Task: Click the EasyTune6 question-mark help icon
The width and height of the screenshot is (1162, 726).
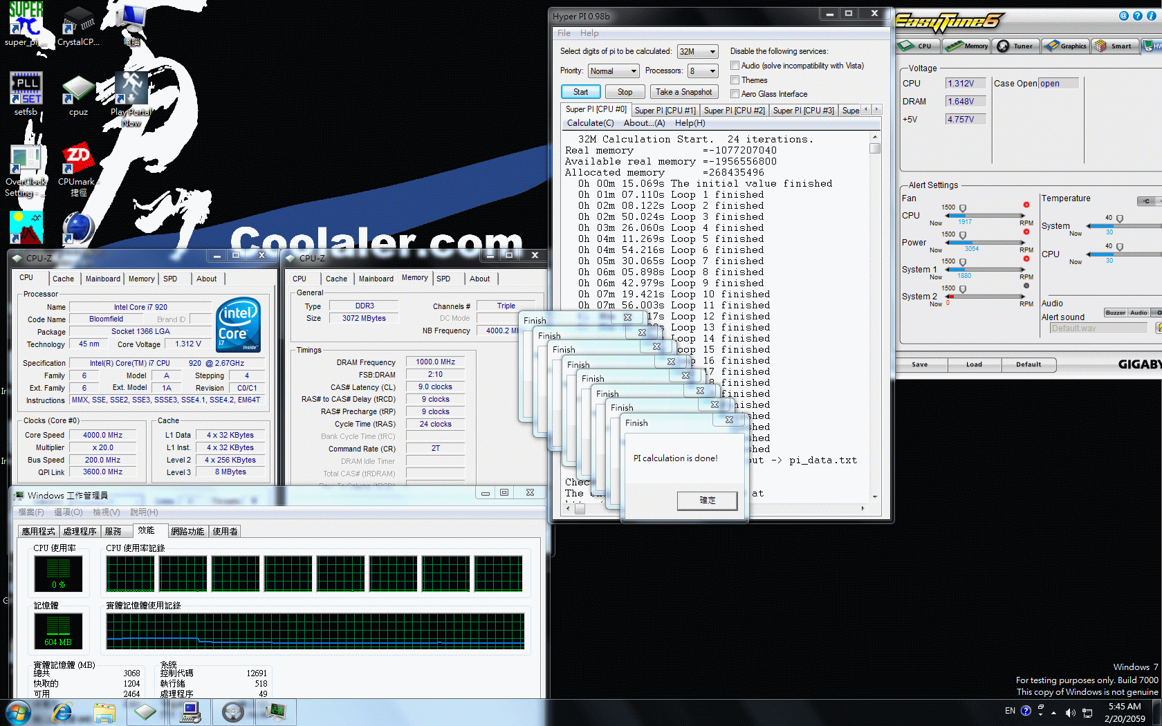Action: (x=1137, y=16)
